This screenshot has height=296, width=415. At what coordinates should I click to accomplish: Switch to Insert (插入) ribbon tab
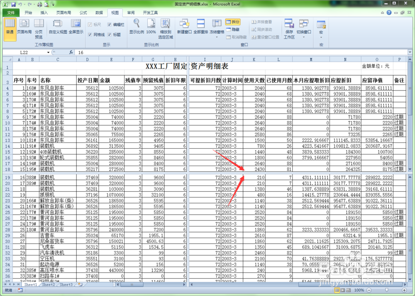coord(44,12)
